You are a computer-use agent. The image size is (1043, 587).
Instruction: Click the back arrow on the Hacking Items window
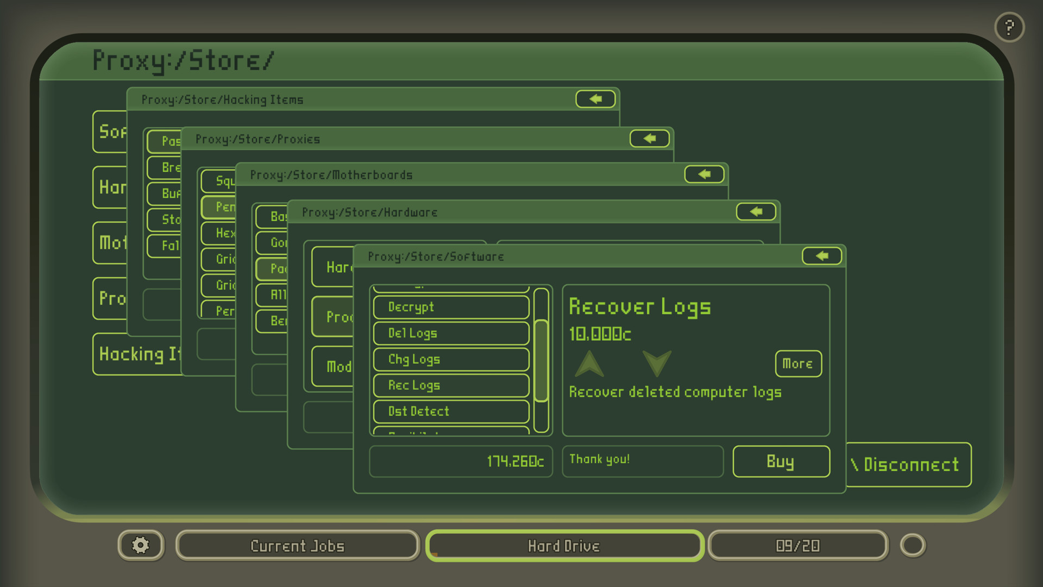coord(595,98)
